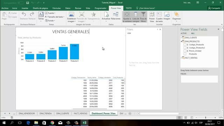Switch to the Datos tab
The image size is (224, 126).
[x=68, y=8]
